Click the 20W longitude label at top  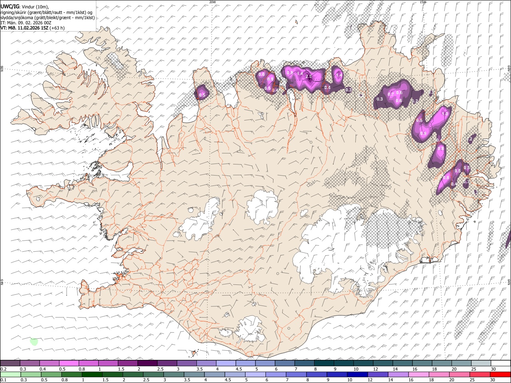(x=212, y=2)
